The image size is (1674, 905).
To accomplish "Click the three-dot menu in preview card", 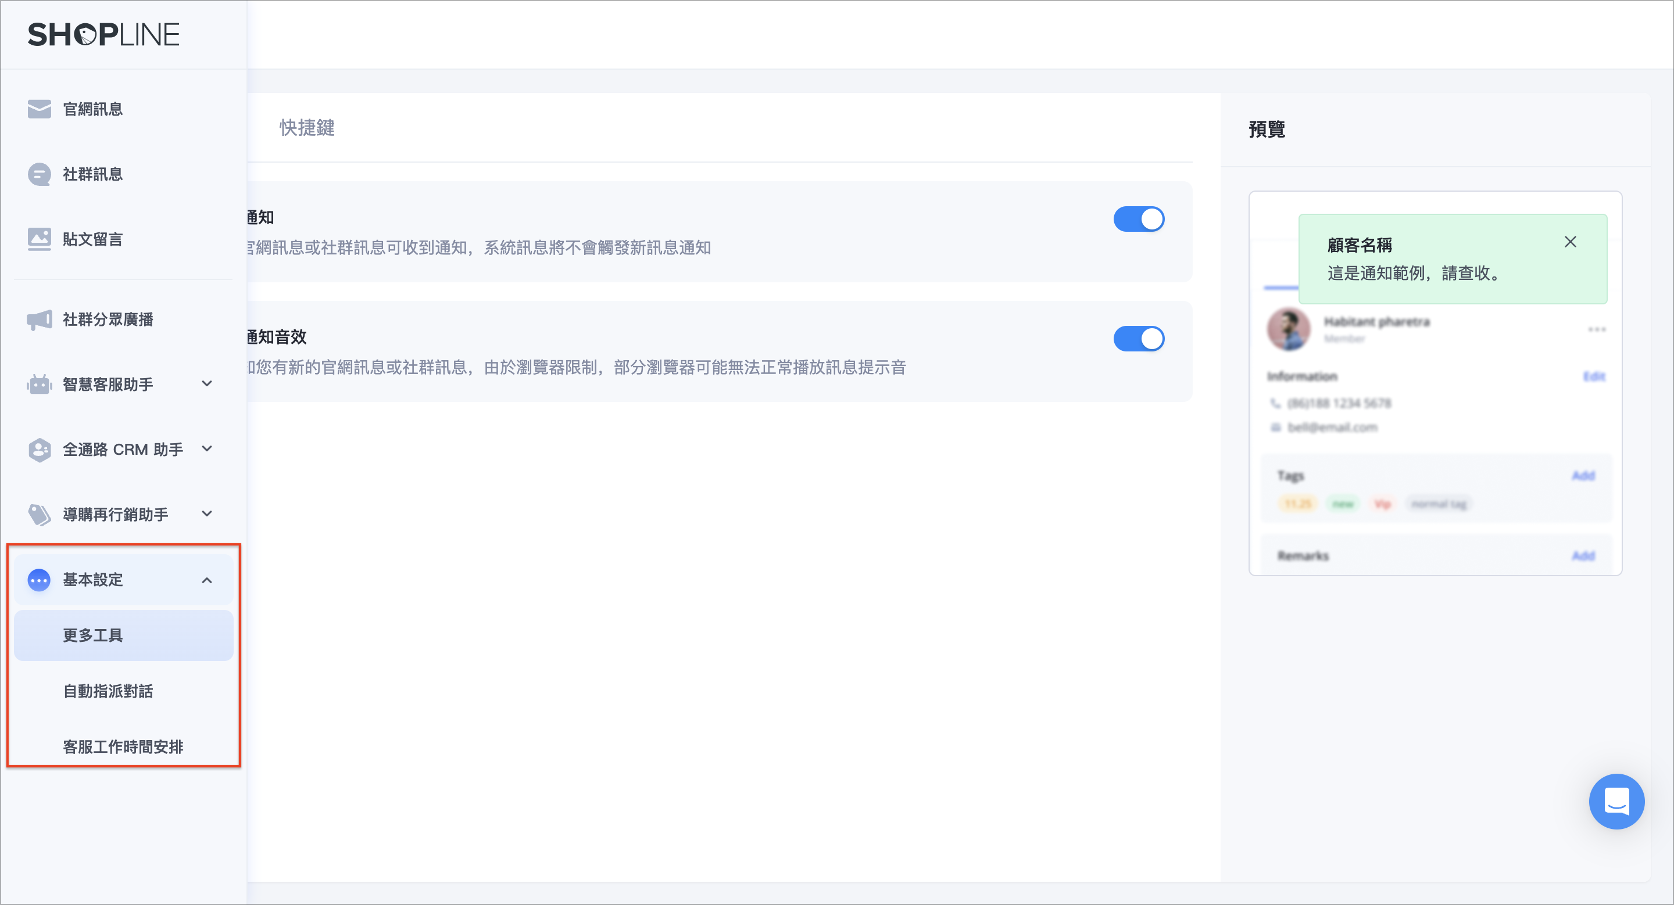I will point(1597,329).
